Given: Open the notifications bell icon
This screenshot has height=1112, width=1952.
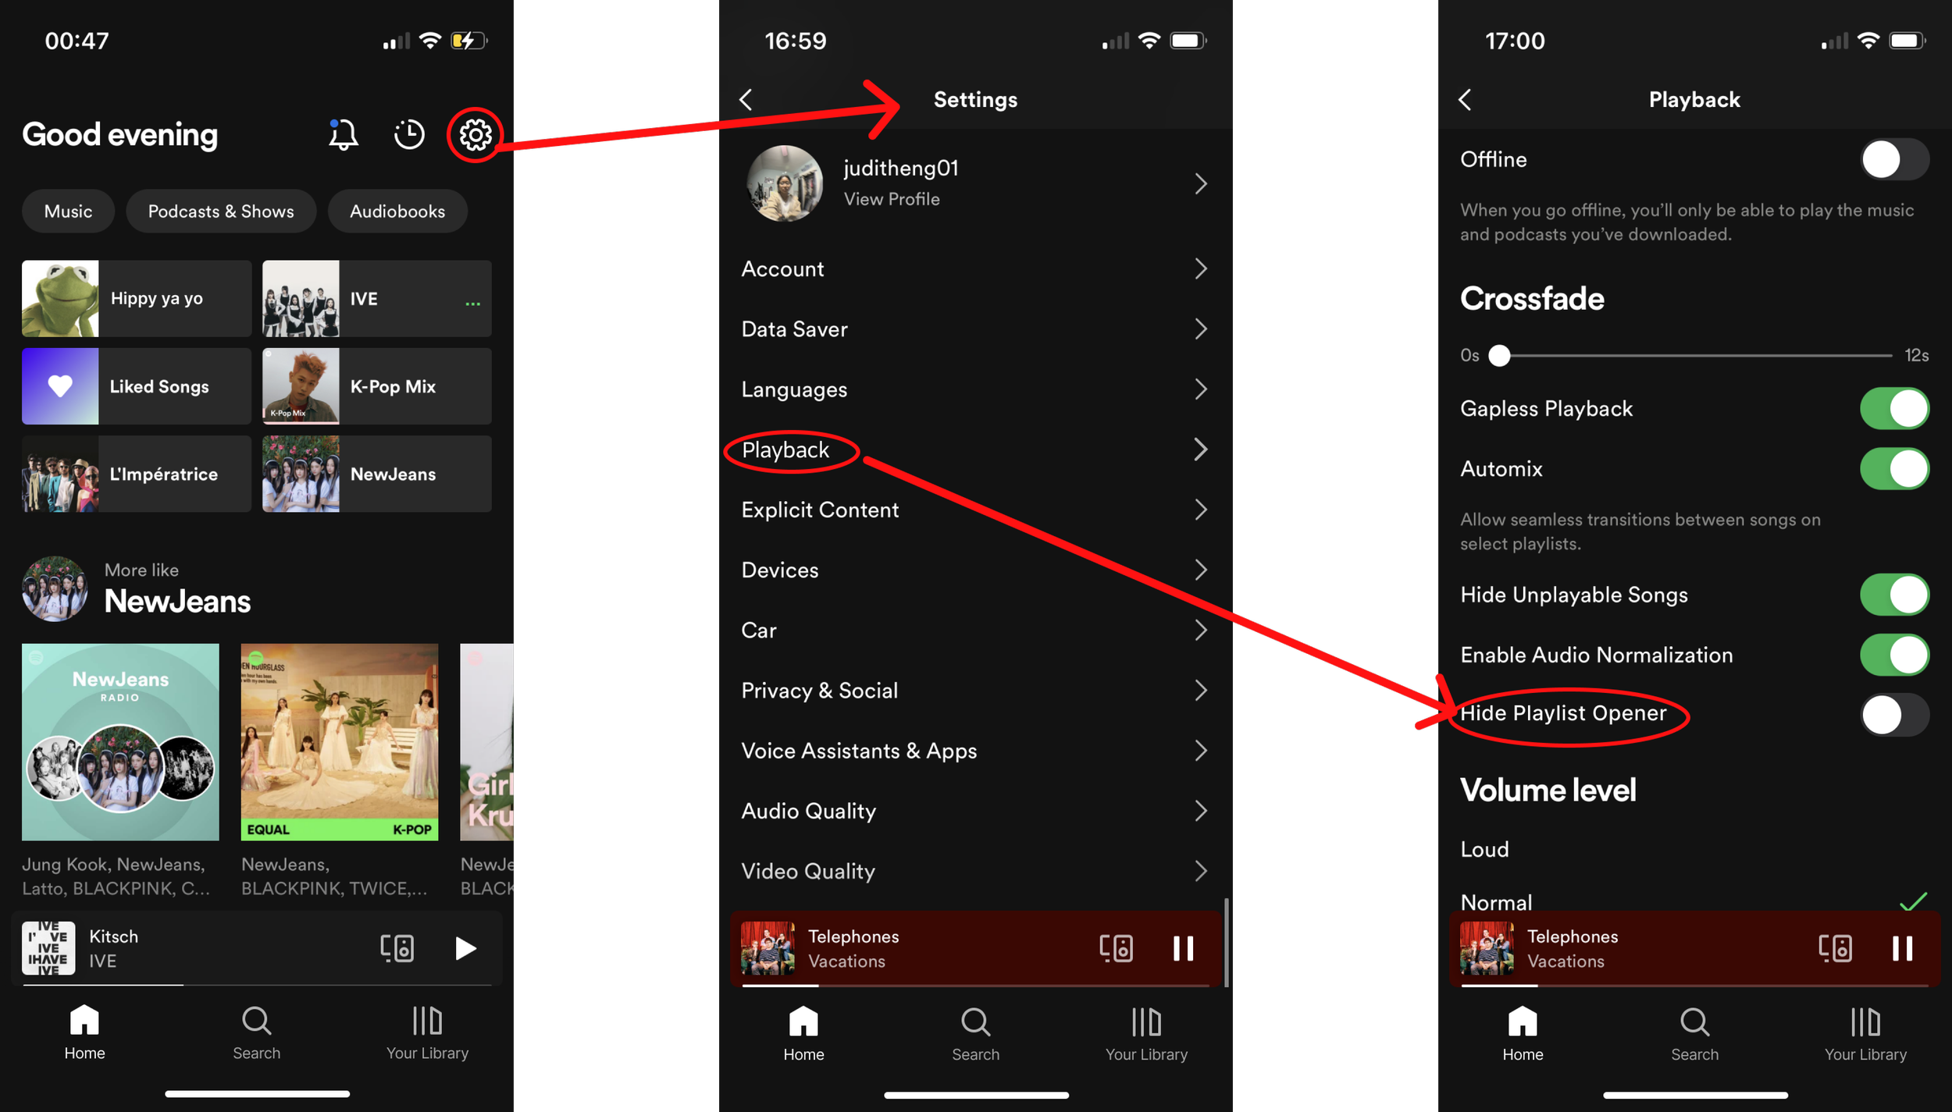Looking at the screenshot, I should (x=343, y=135).
